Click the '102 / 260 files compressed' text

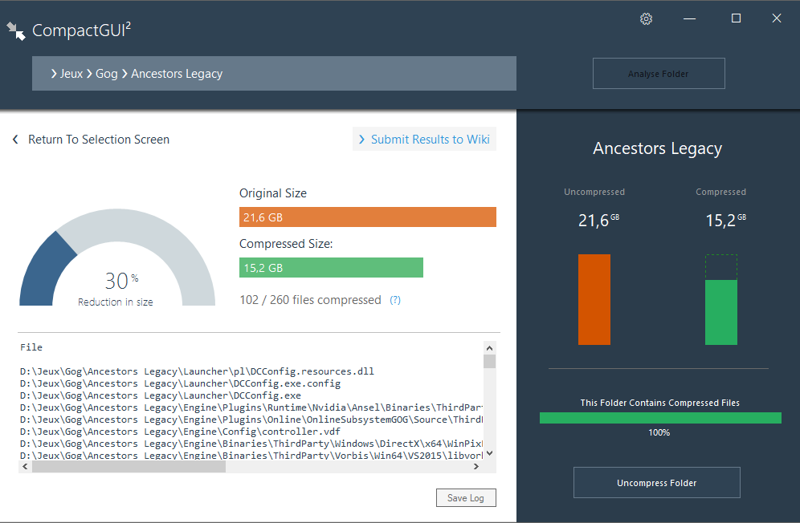(x=310, y=300)
